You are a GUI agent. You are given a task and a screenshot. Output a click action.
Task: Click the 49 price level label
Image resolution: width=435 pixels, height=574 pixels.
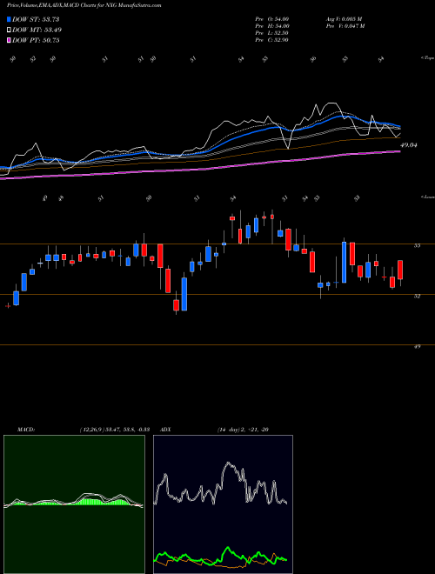[417, 346]
